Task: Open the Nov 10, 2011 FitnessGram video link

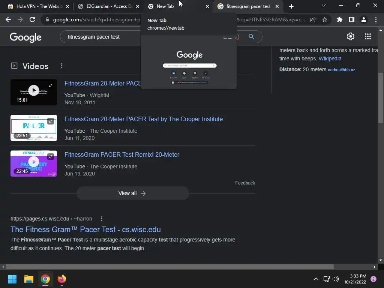Action: point(102,83)
